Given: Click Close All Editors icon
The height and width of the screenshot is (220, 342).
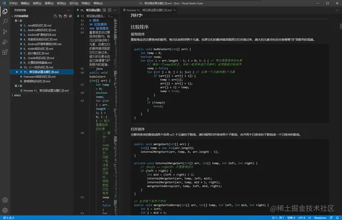Looking at the screenshot, I should pyautogui.click(x=71, y=16).
